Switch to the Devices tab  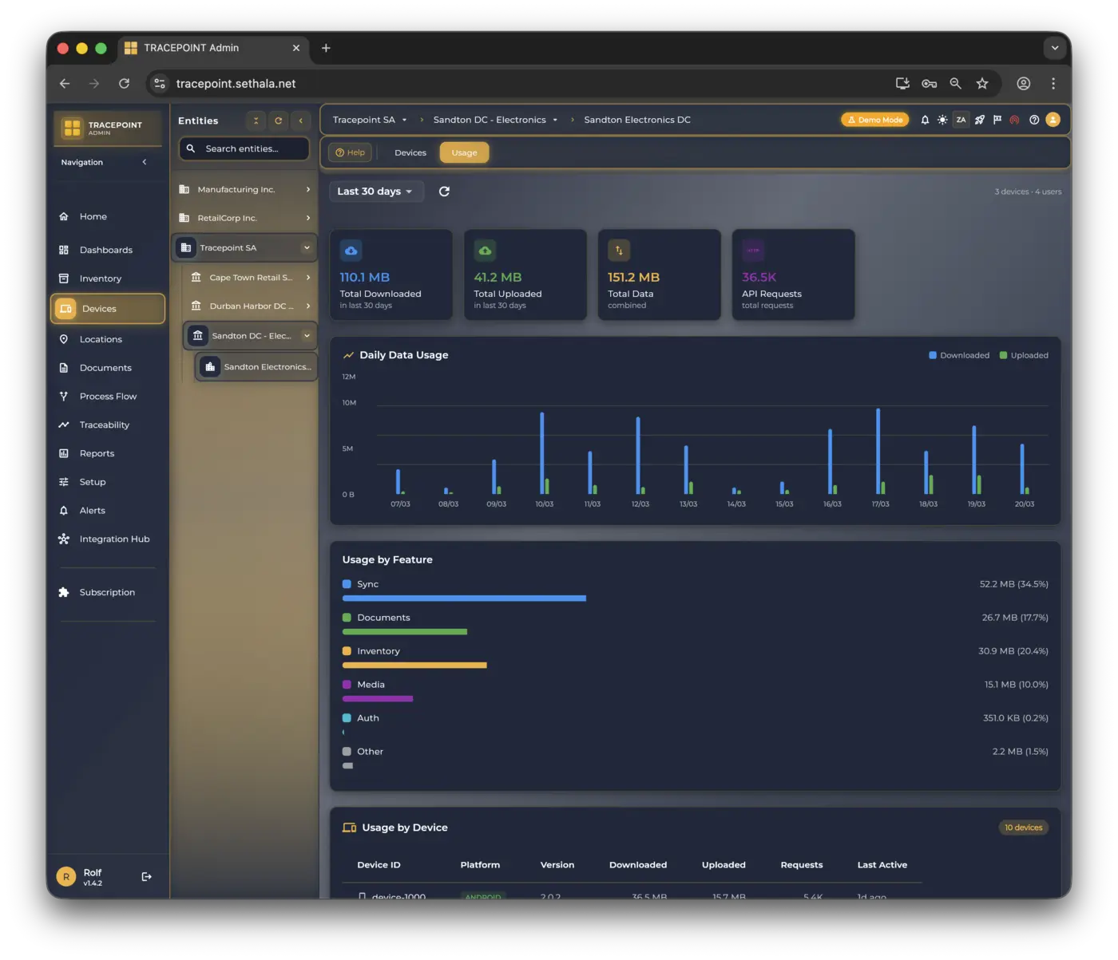pos(410,152)
